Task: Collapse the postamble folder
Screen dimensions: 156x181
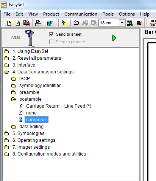Action: coord(14,99)
